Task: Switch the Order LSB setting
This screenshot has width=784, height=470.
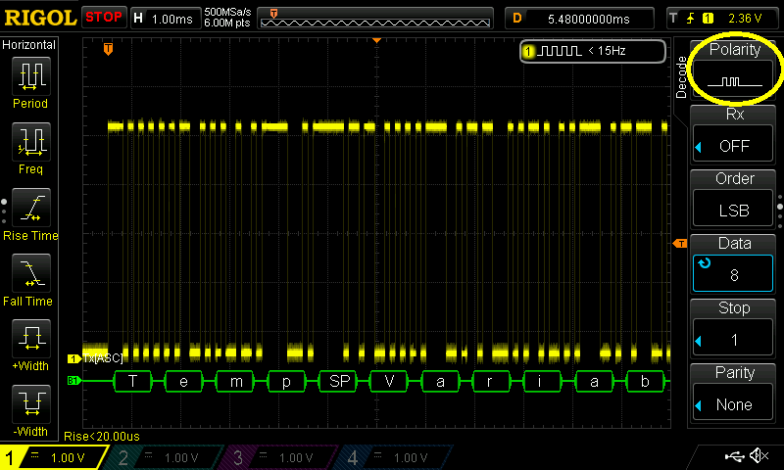Action: tap(734, 199)
